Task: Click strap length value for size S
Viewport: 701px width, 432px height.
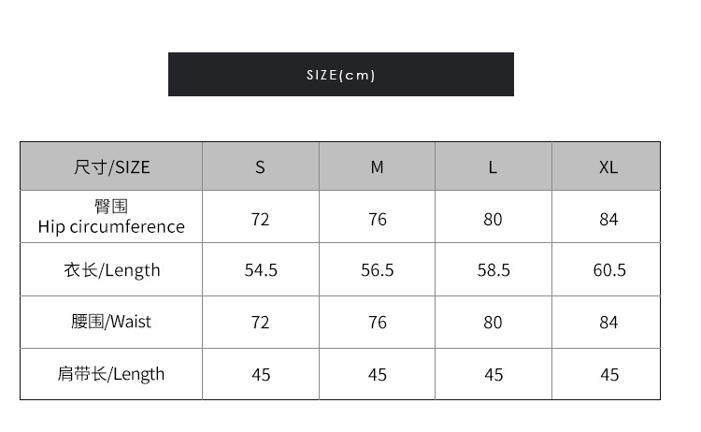Action: pos(261,375)
